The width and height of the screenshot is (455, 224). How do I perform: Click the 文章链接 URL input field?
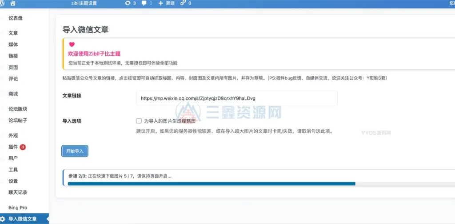coord(237,98)
